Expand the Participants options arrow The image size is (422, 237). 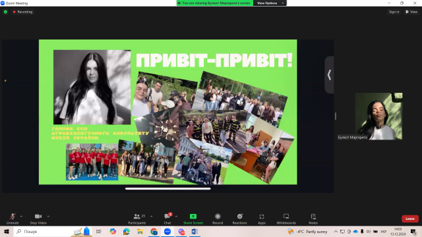pos(151,217)
